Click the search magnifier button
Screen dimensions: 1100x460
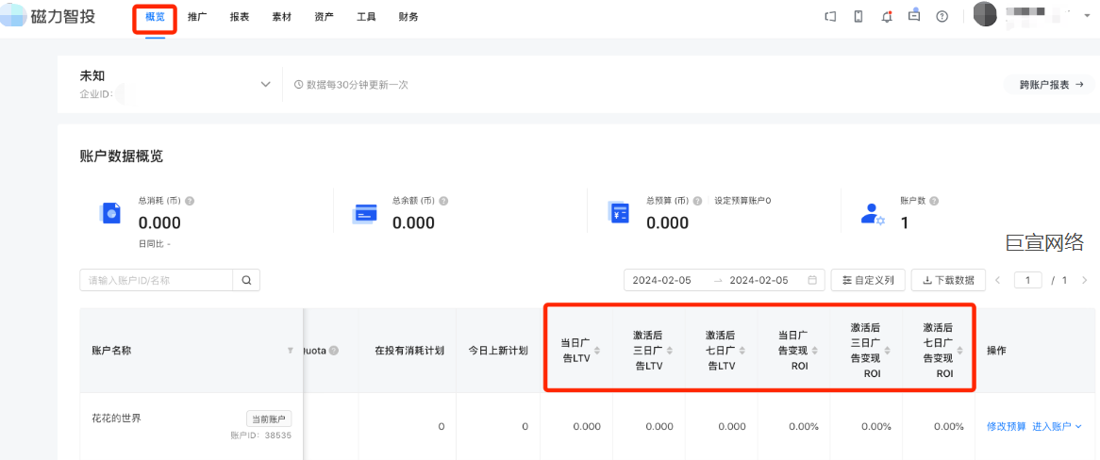click(246, 281)
